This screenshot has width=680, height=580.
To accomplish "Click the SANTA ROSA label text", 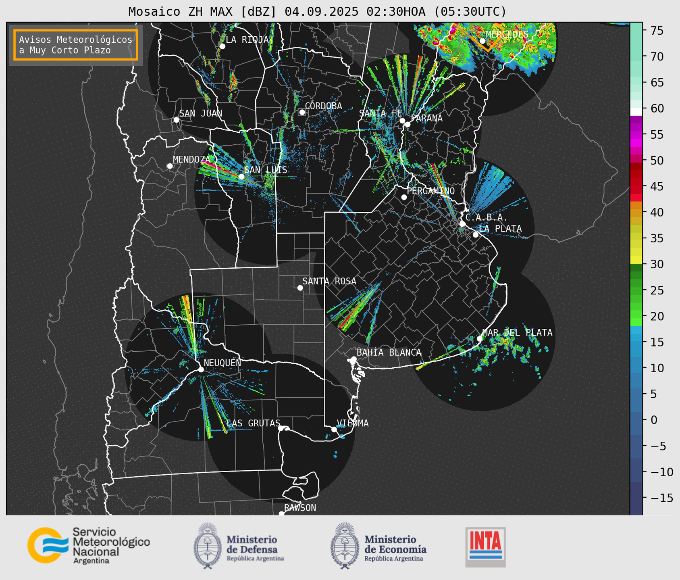I will (x=329, y=281).
